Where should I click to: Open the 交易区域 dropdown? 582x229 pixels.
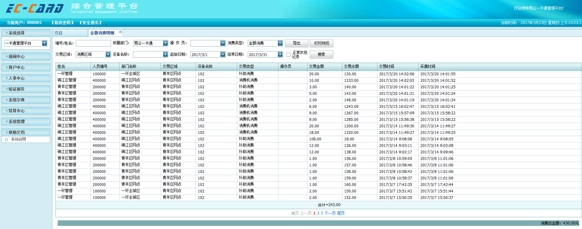(x=108, y=55)
